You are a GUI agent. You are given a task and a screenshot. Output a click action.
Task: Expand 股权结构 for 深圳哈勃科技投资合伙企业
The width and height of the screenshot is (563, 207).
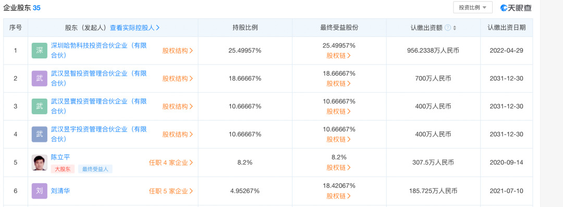tap(177, 51)
